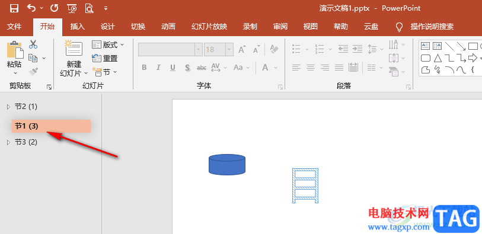
Task: Open the 粘贴 options dropdown arrow
Action: click(x=15, y=73)
